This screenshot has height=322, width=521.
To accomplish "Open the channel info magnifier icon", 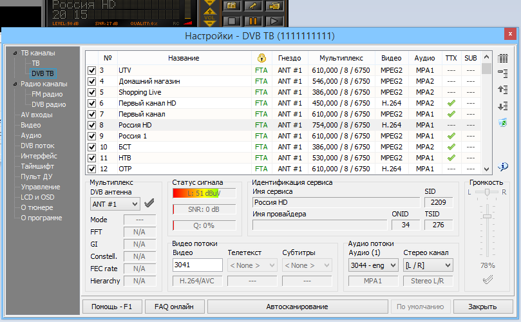I will pyautogui.click(x=503, y=167).
